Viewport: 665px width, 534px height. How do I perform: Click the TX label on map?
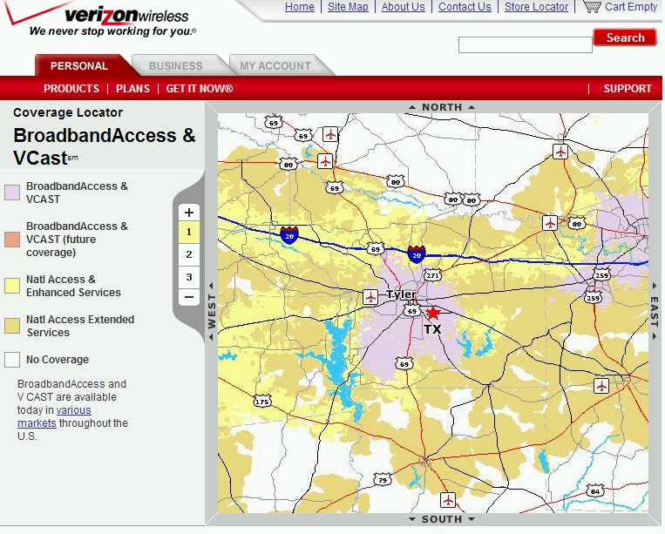coord(432,329)
